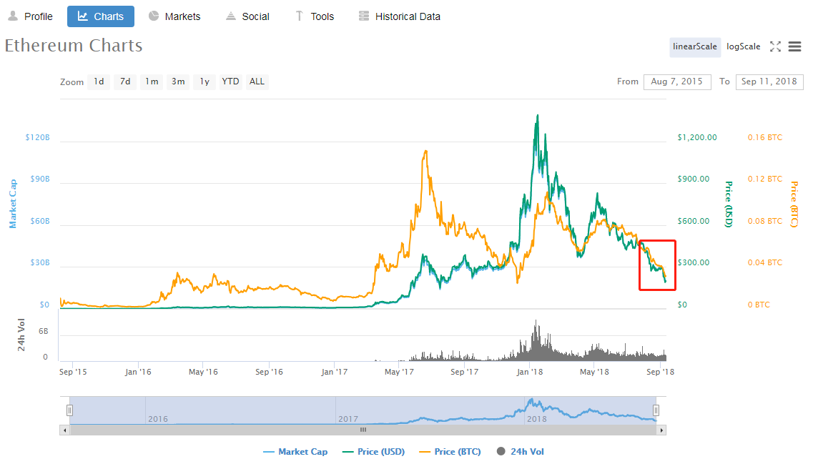Set zoom range to 1d

pos(99,82)
